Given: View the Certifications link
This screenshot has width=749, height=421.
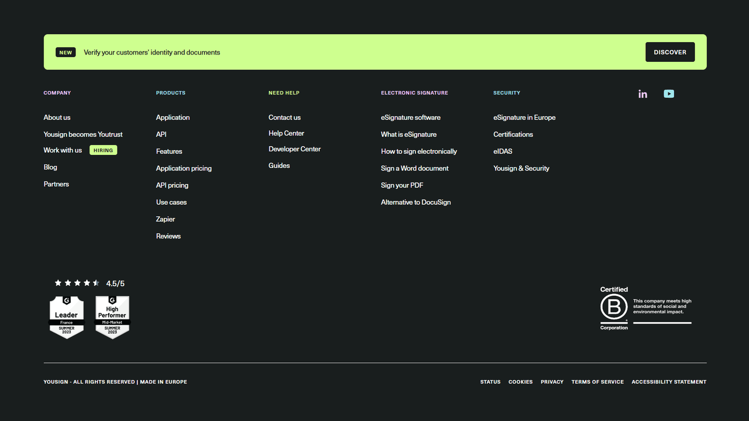Looking at the screenshot, I should point(513,134).
